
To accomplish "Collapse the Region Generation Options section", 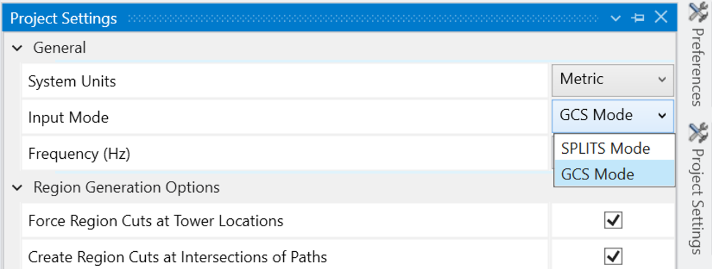I will point(18,188).
